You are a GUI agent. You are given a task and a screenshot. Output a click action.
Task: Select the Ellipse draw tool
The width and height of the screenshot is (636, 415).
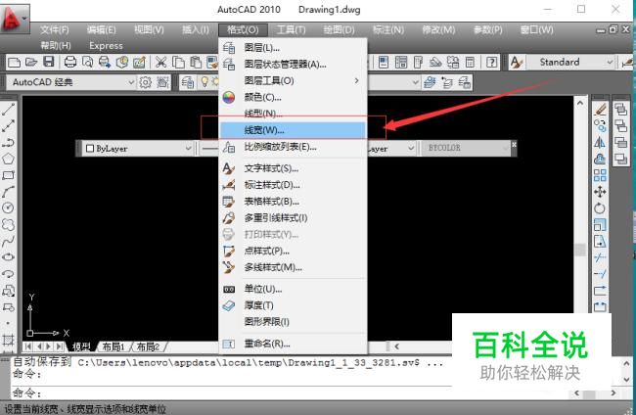(x=8, y=257)
